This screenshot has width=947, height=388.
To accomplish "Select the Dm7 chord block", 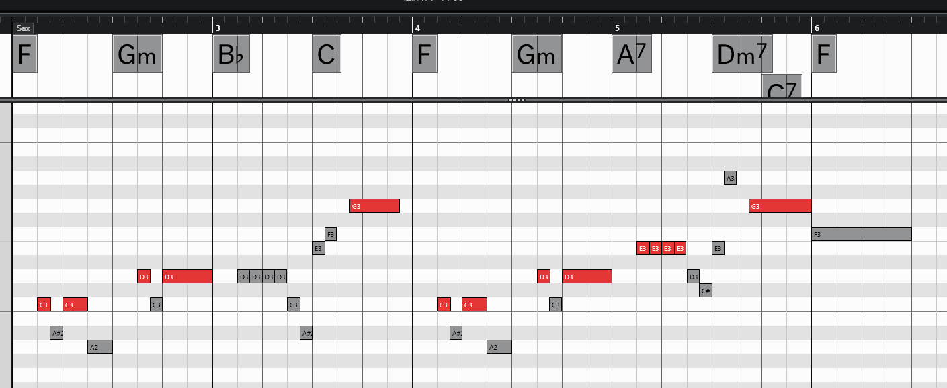I will tap(742, 54).
